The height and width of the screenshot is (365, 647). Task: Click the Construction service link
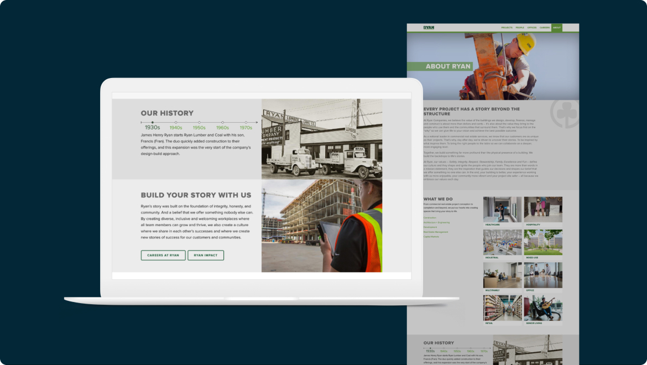tap(430, 218)
